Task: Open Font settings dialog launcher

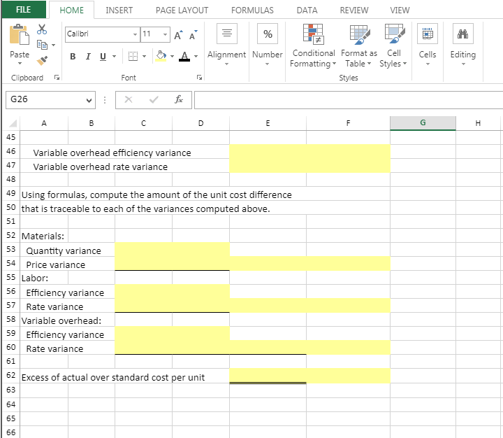Action: point(199,78)
